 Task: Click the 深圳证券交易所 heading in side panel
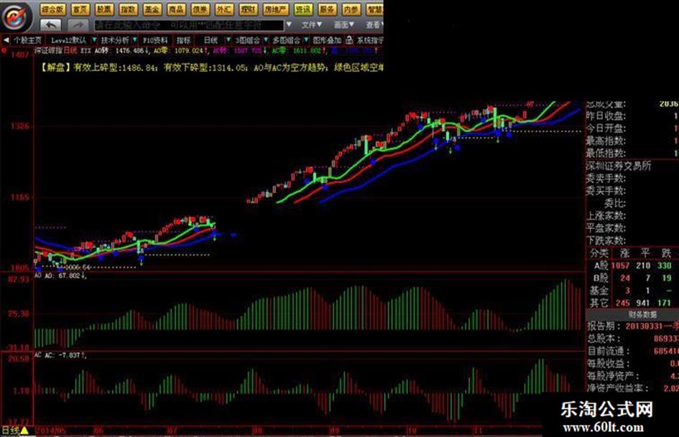[619, 166]
